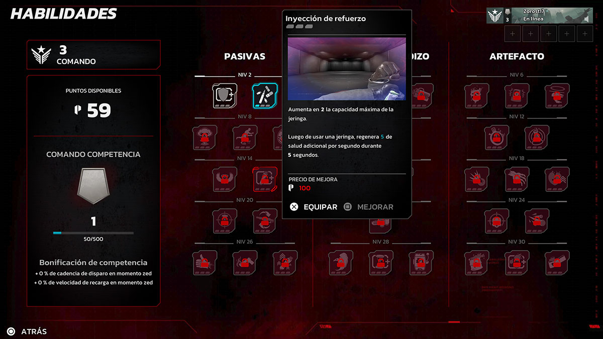
Task: Open the Zorost17 player card
Action: coord(540,15)
